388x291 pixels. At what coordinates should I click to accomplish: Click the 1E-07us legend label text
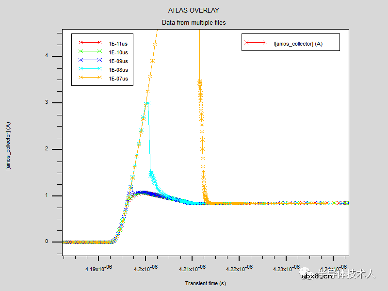(118, 78)
